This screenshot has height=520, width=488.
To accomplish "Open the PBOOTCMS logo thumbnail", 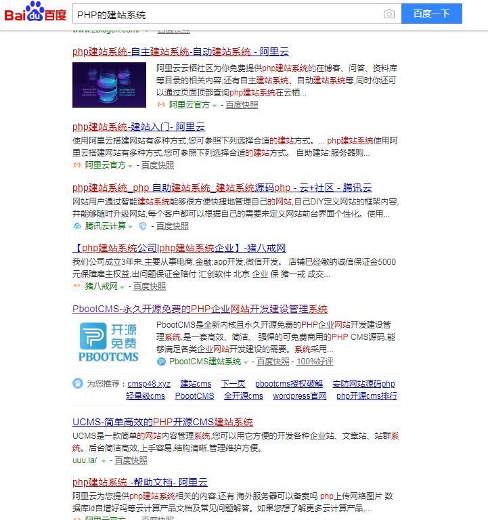I will pyautogui.click(x=109, y=342).
